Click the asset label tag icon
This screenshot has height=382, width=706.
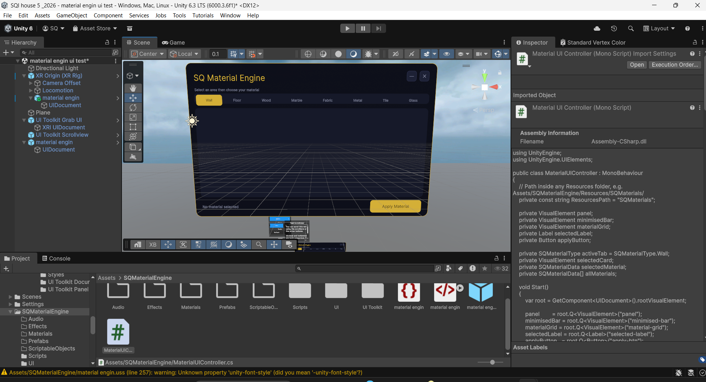702,359
